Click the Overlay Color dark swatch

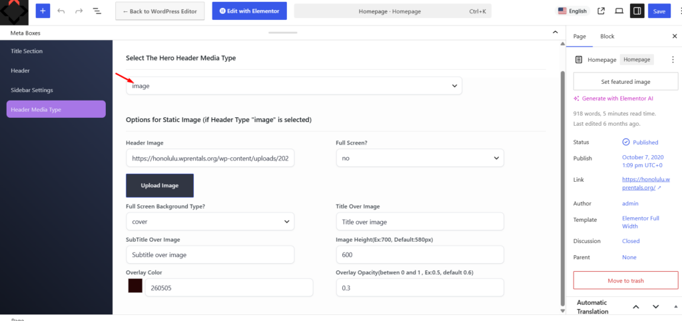(135, 286)
